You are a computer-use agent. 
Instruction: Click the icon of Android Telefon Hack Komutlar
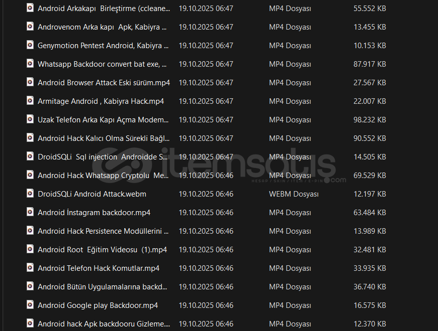coord(30,267)
